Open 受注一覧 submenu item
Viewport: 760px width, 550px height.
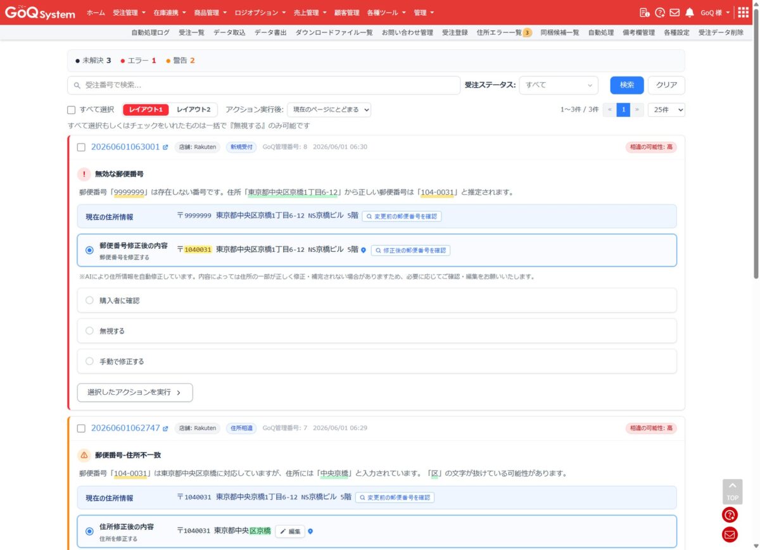pyautogui.click(x=191, y=32)
